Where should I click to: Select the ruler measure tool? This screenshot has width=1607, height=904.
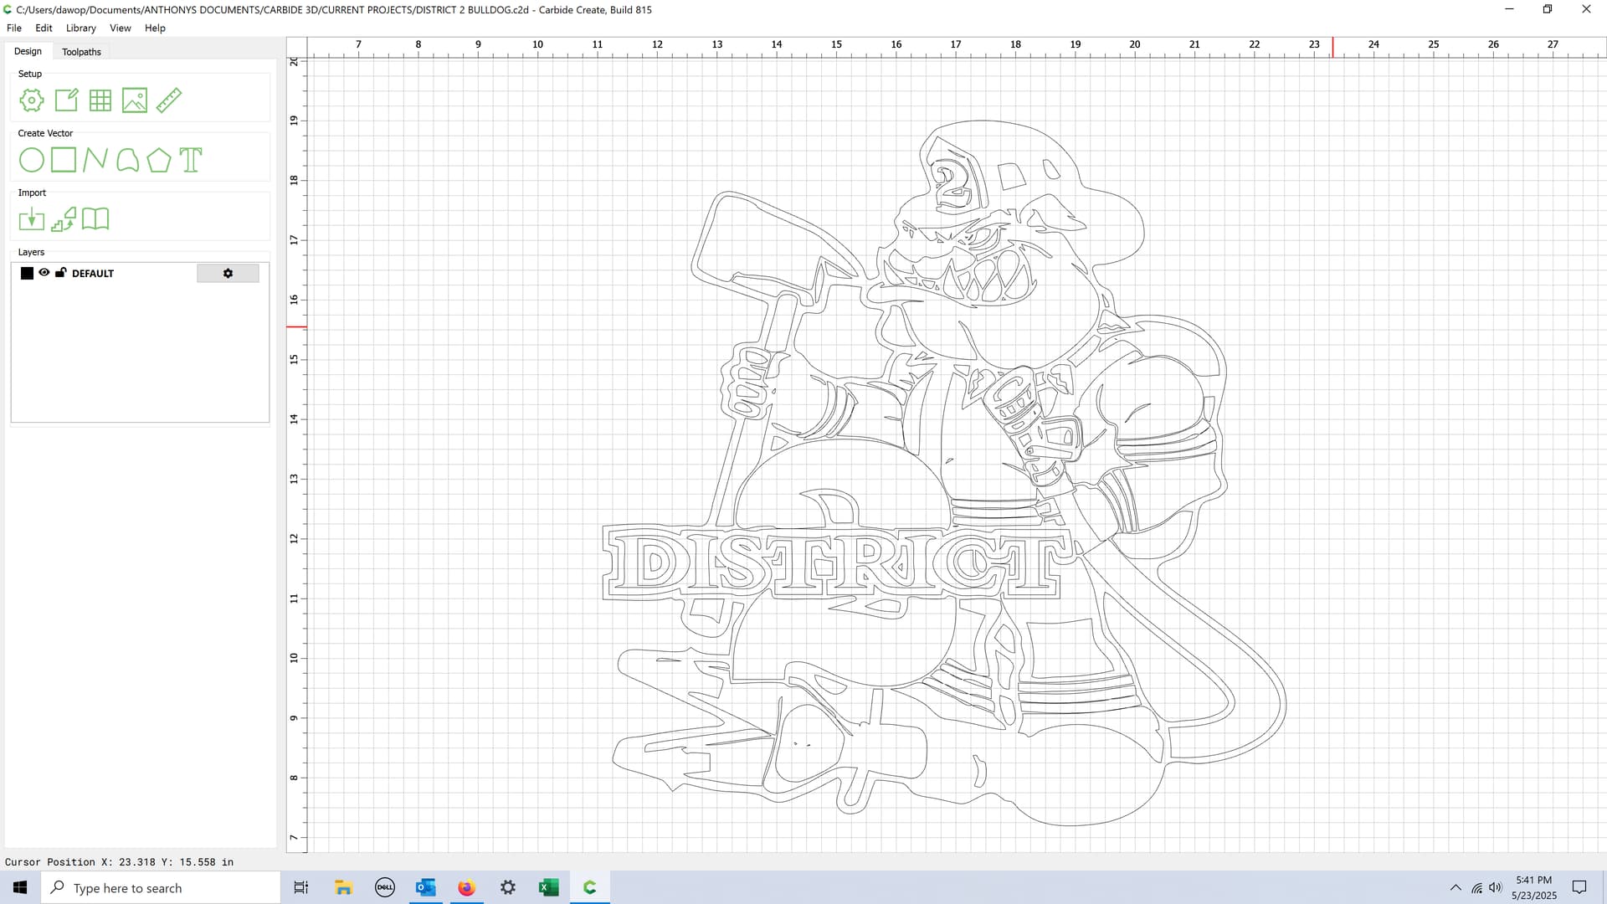click(169, 100)
